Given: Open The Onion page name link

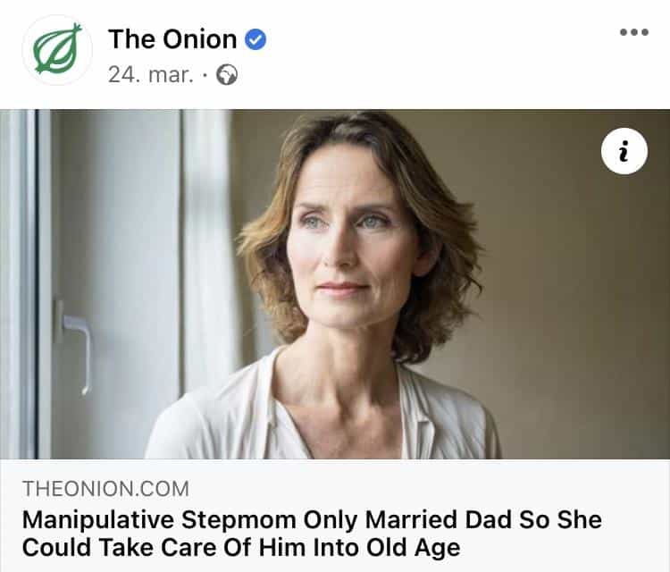Looking at the screenshot, I should (x=172, y=39).
